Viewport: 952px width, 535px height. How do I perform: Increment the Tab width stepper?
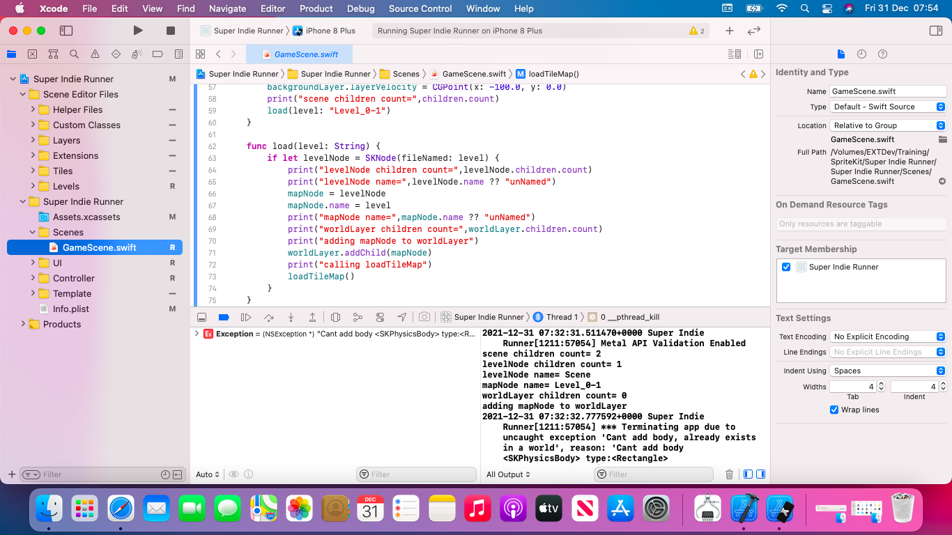pos(881,383)
